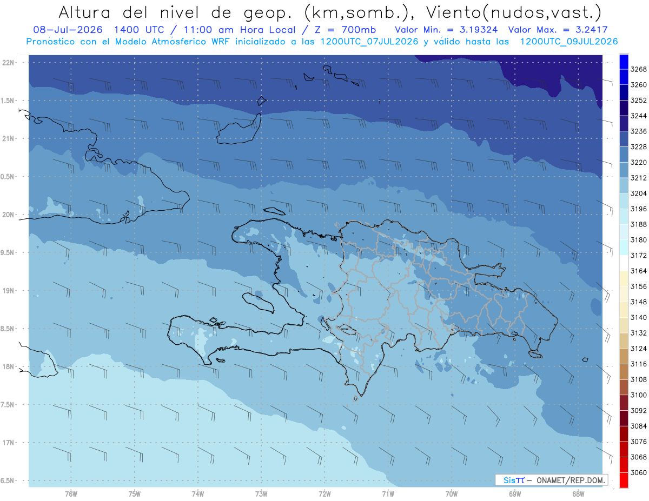The width and height of the screenshot is (649, 501).
Task: Click the '3084' colorbar value
Action: click(x=639, y=426)
